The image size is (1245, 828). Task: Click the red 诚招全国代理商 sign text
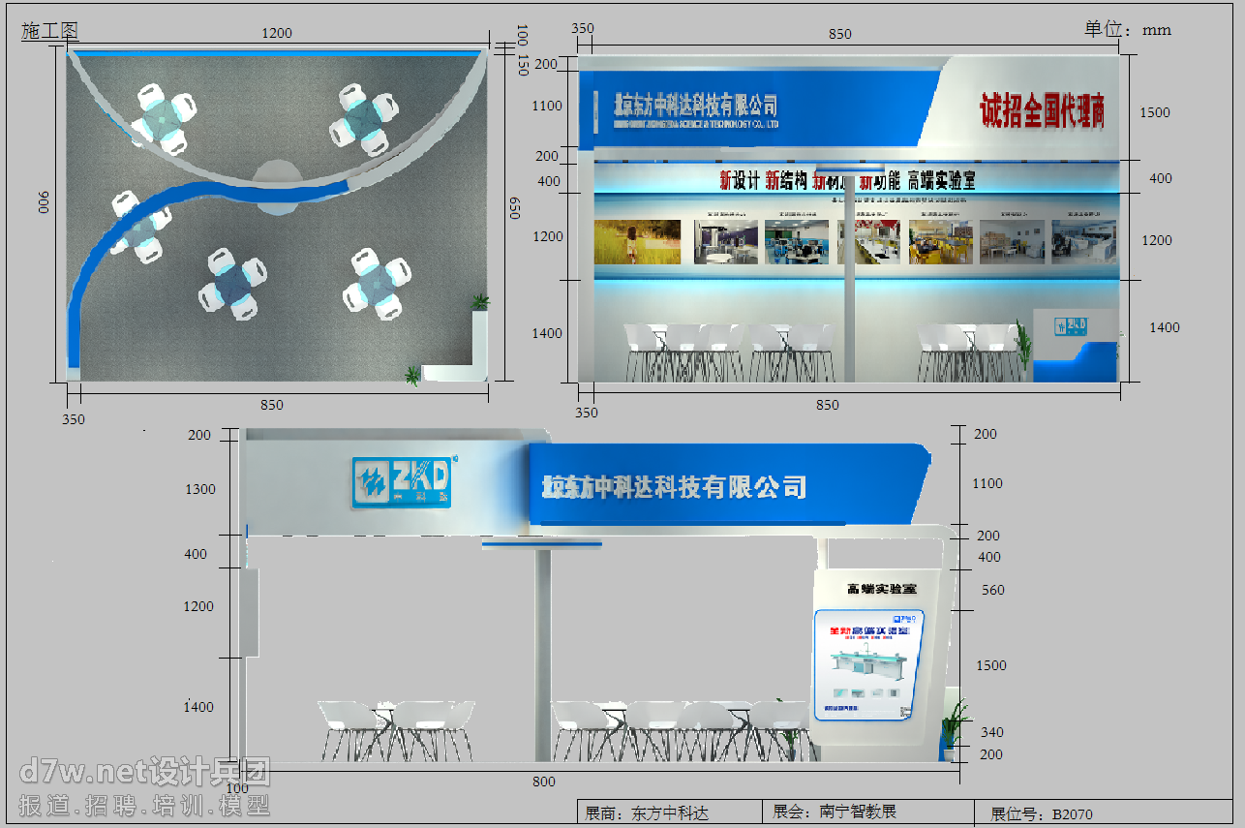click(1043, 110)
